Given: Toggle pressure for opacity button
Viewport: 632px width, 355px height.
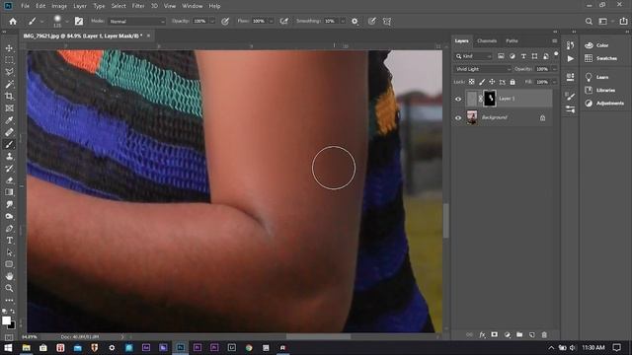Looking at the screenshot, I should pyautogui.click(x=225, y=22).
